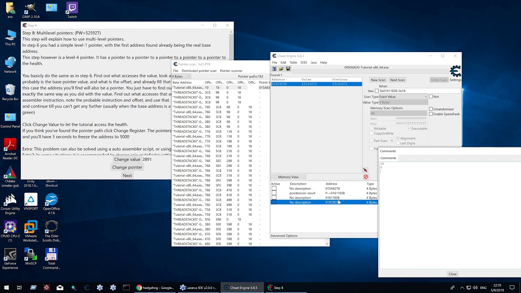
Task: Toggle the Hex checkbox
Action: pos(377,91)
